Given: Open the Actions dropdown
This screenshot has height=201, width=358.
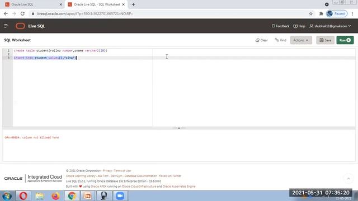Looking at the screenshot, I should (x=301, y=40).
